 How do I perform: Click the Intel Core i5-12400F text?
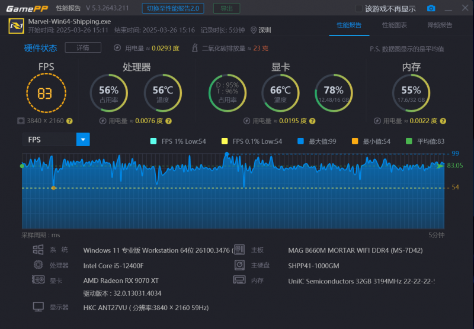tap(113, 266)
